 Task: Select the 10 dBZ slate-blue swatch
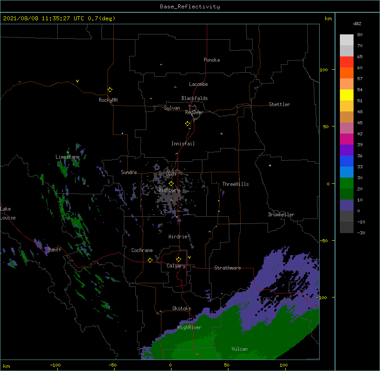click(x=346, y=205)
